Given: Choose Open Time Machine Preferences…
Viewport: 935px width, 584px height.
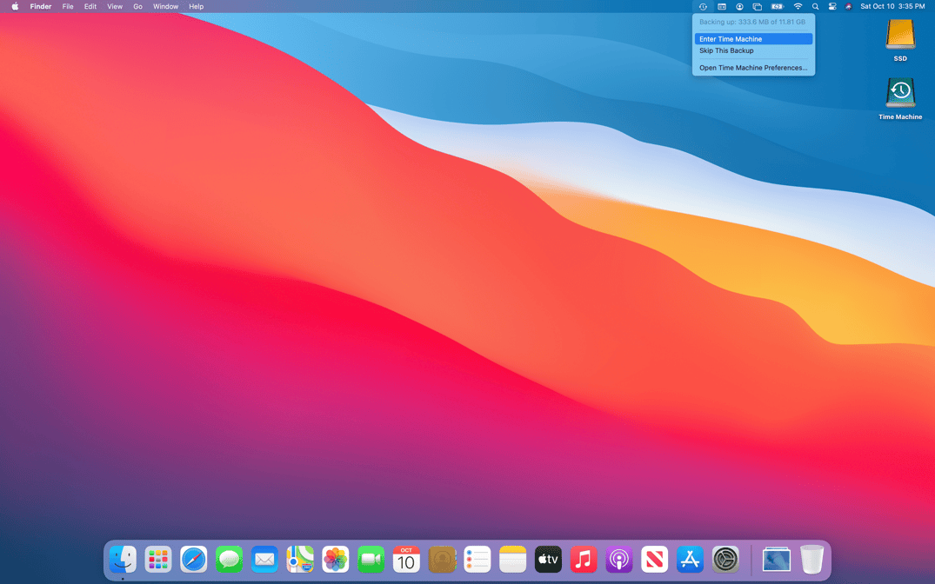Looking at the screenshot, I should (753, 68).
